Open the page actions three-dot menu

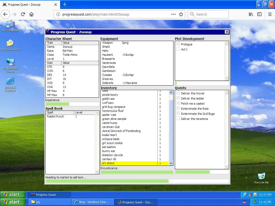point(173,14)
